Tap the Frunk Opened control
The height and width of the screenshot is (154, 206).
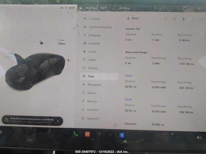pyautogui.click(x=8, y=56)
